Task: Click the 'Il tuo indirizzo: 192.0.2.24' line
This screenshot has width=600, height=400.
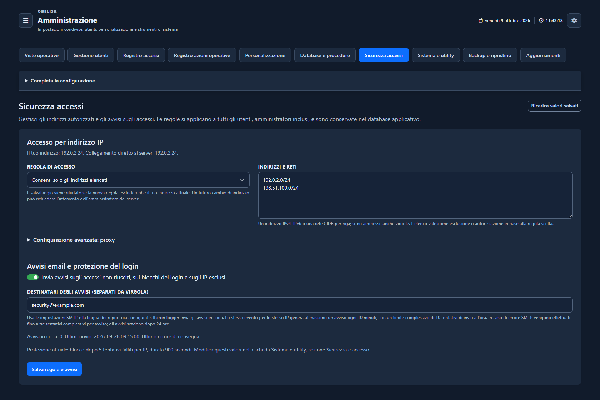Action: (x=102, y=153)
